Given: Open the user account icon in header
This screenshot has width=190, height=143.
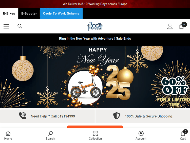Looking at the screenshot, I should [170, 26].
